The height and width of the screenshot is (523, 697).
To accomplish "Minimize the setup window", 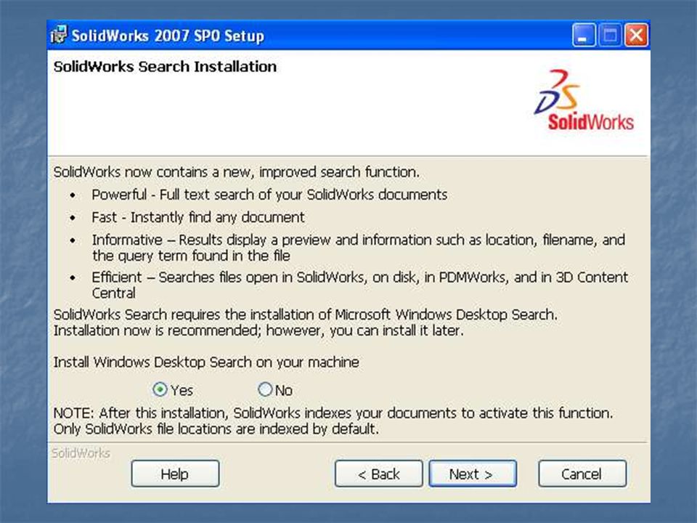I will [x=584, y=35].
